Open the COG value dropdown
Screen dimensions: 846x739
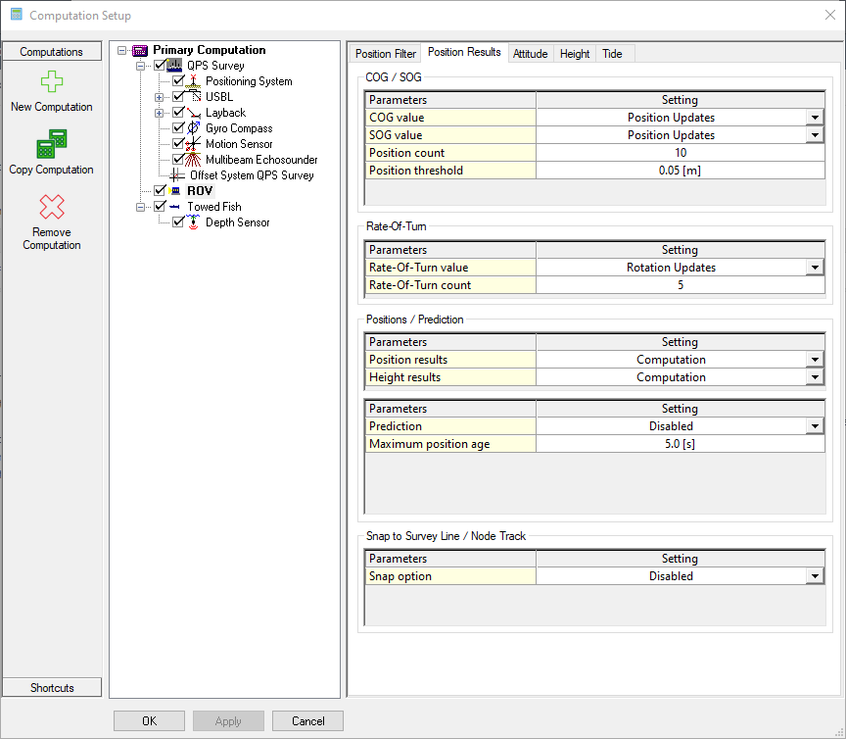(x=814, y=118)
